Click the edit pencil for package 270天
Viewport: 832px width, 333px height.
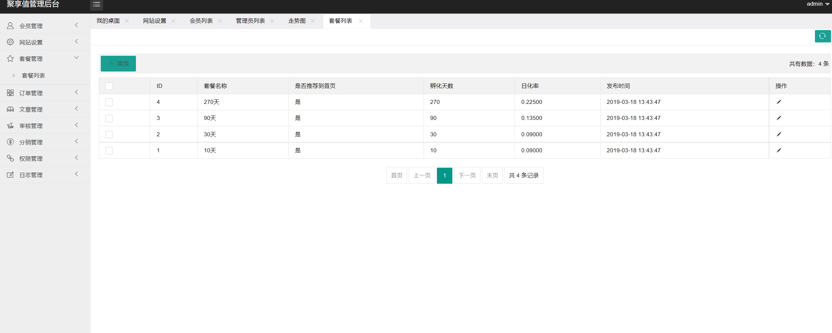779,102
